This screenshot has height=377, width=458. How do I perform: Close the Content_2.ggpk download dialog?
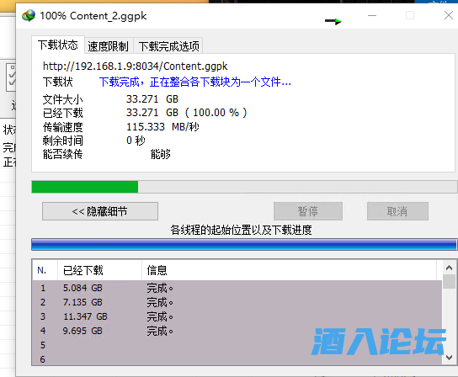[449, 15]
